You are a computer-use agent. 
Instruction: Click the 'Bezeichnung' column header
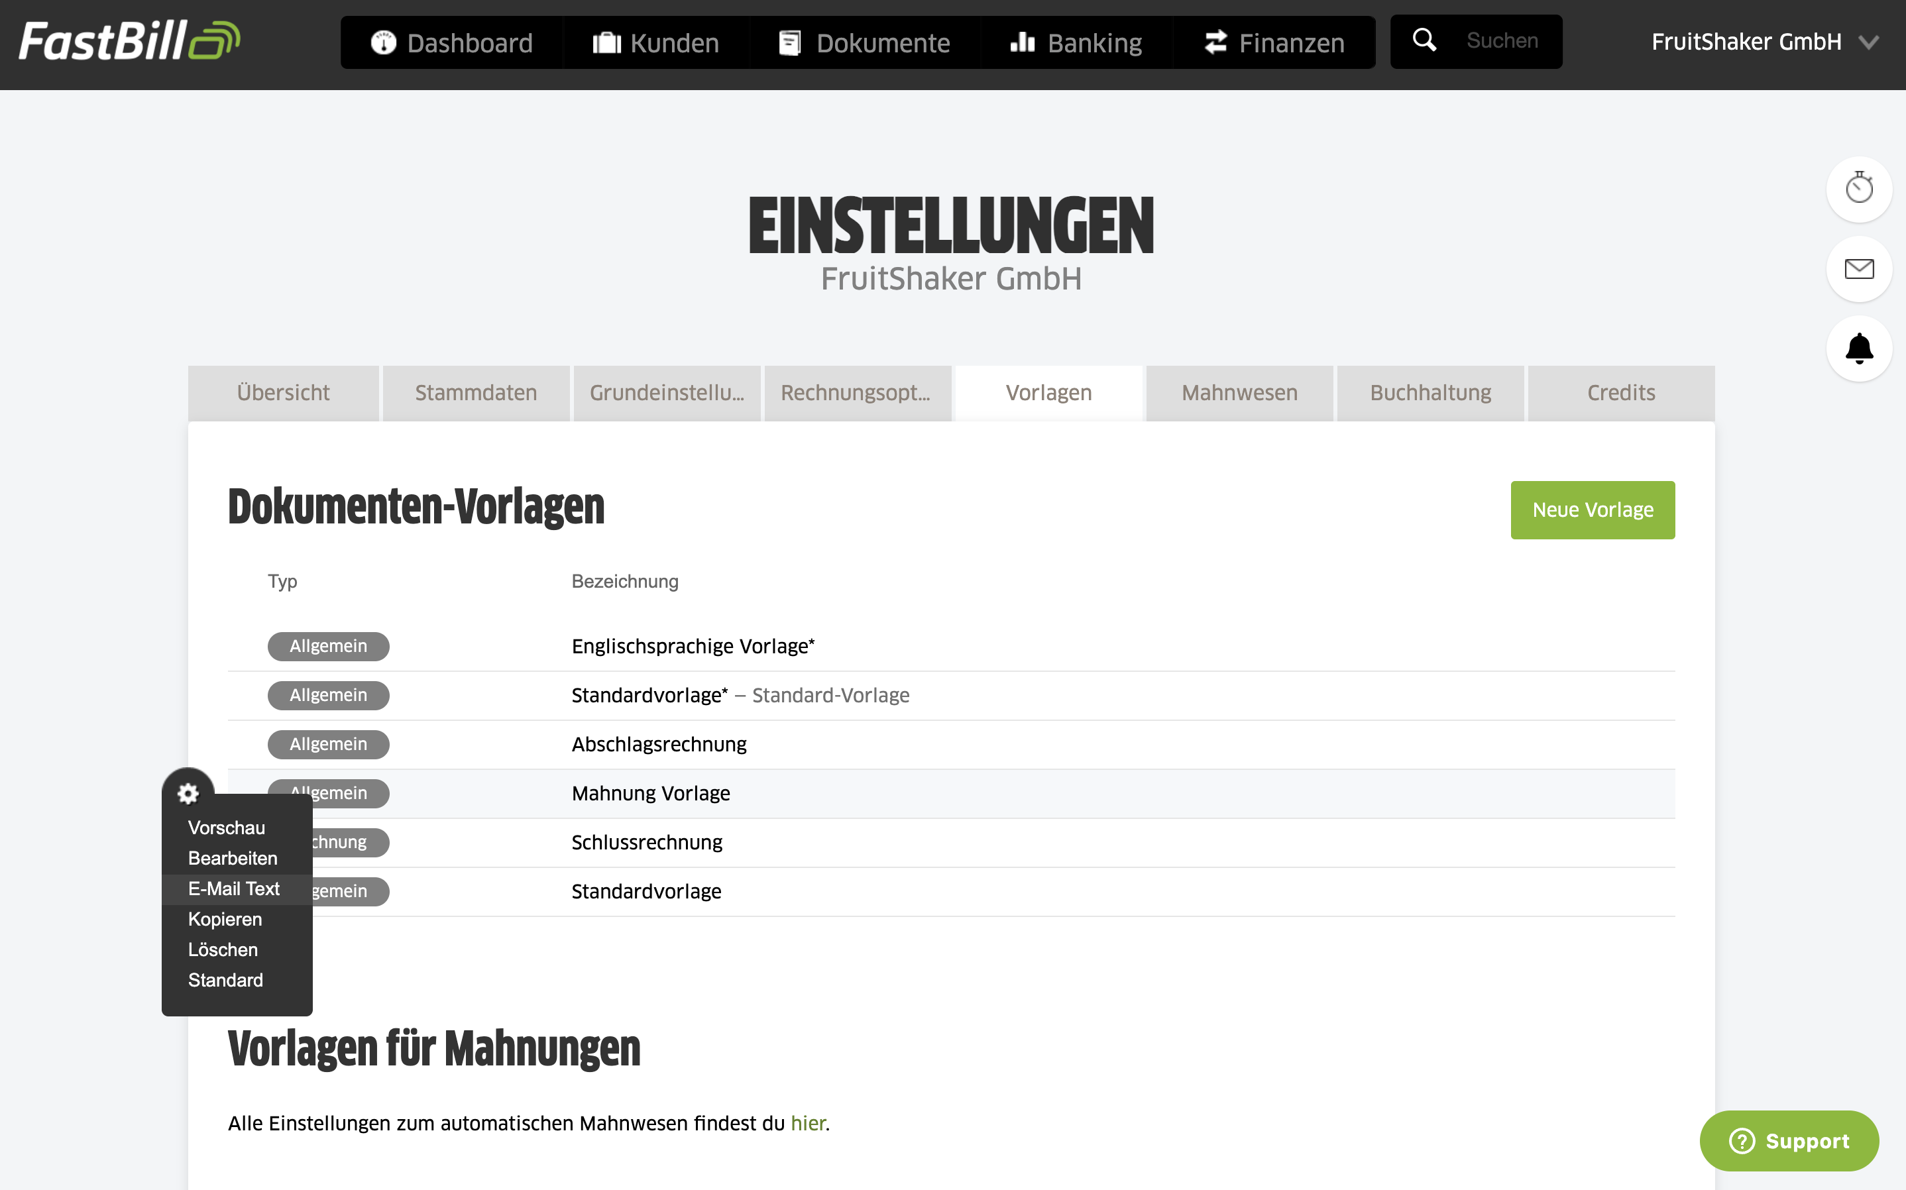pos(625,582)
